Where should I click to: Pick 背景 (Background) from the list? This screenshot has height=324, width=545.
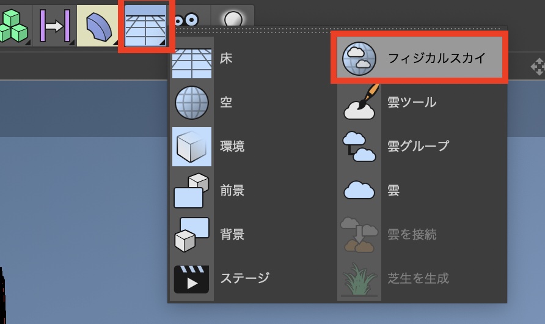232,234
